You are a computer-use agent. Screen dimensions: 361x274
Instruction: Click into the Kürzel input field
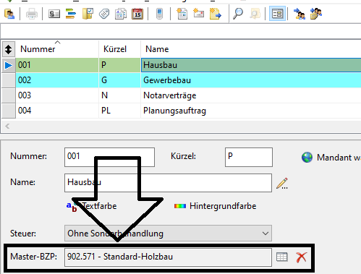(x=249, y=157)
